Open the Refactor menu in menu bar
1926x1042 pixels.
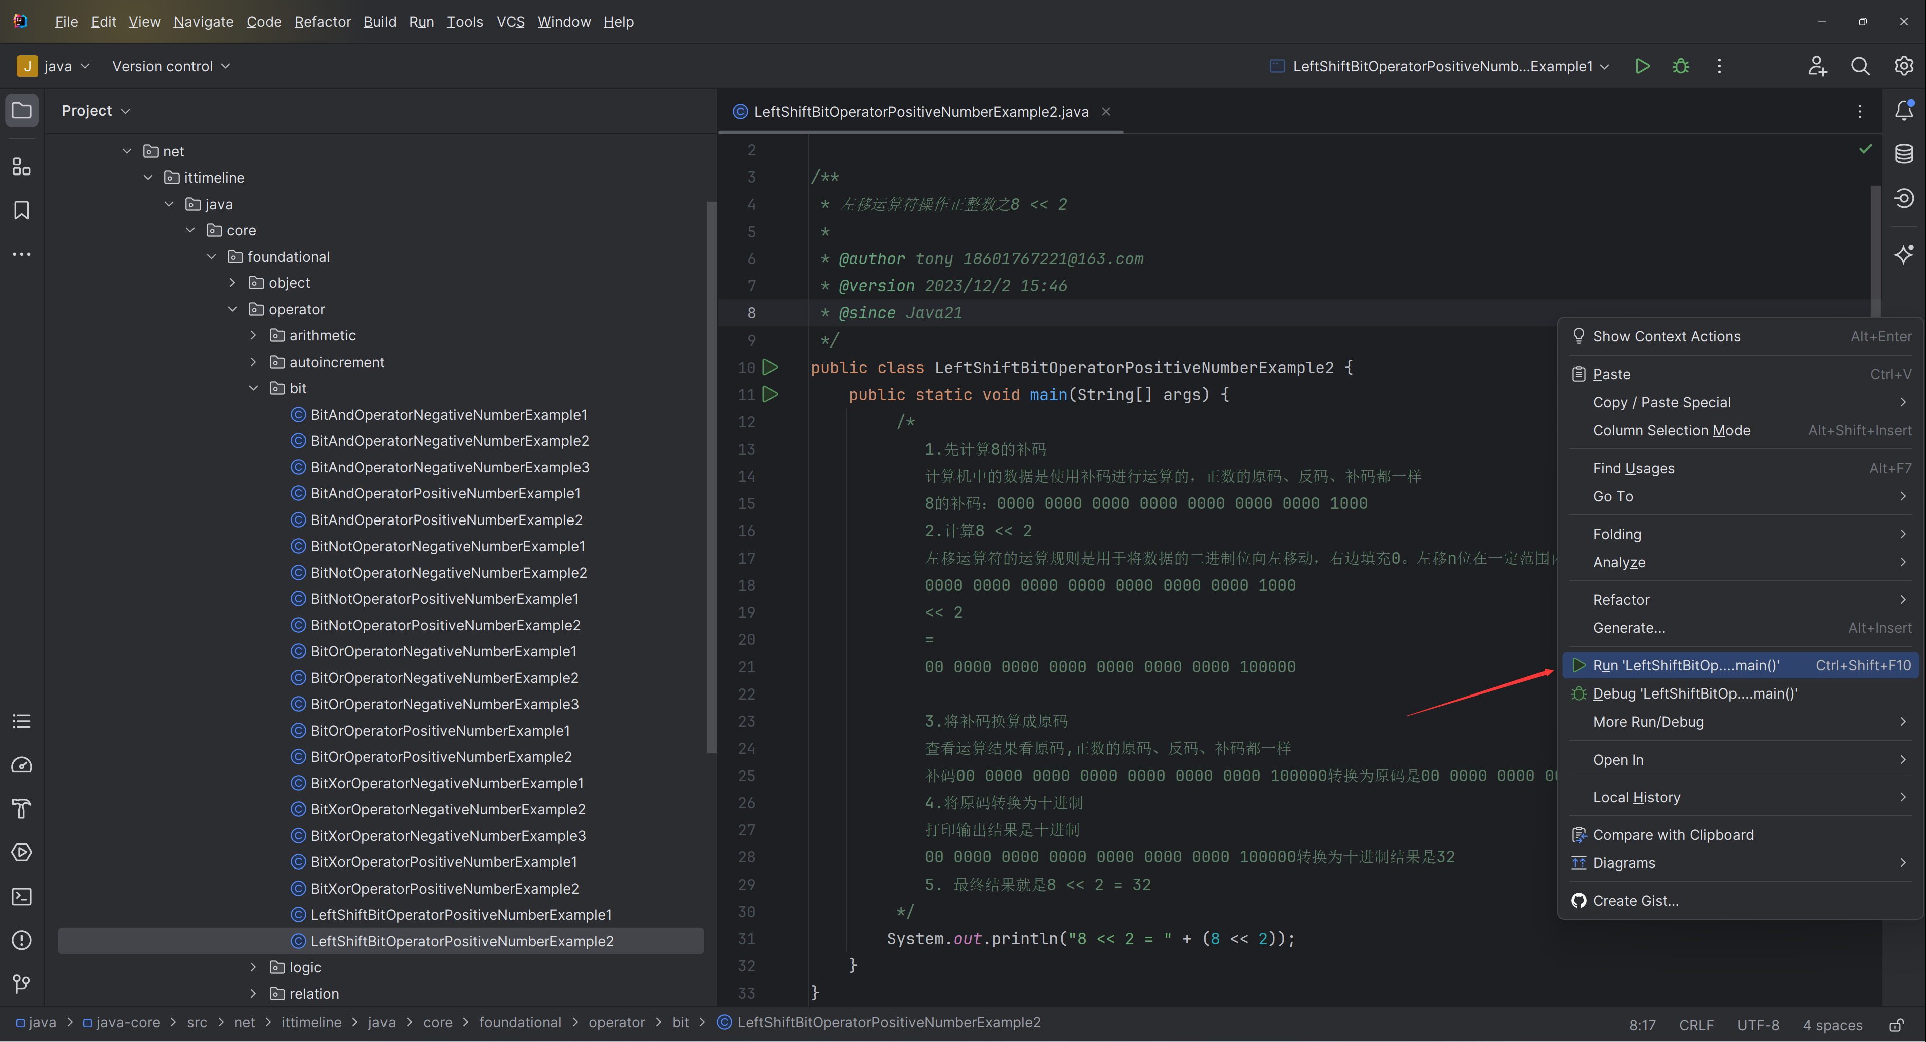322,22
